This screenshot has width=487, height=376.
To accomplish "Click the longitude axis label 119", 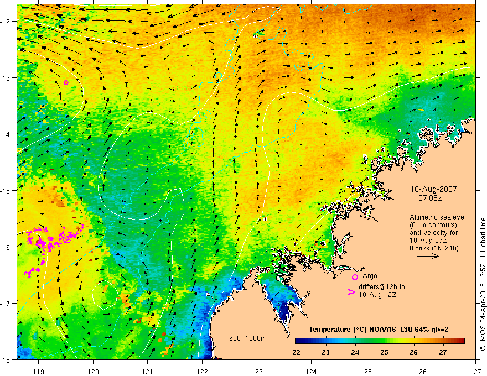I will 38,372.
